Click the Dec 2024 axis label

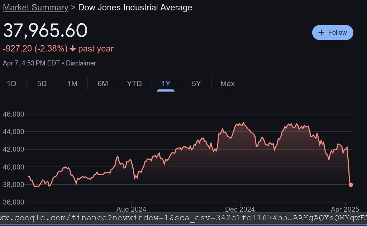coord(240,209)
